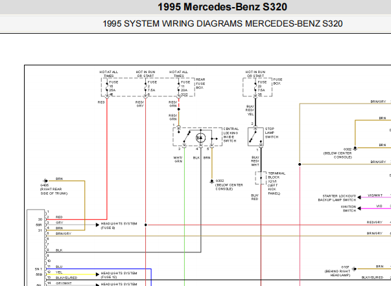Image resolution: width=391 pixels, height=286 pixels.
Task: Click the "RED" label at connector pin 2
Action: pos(59,217)
